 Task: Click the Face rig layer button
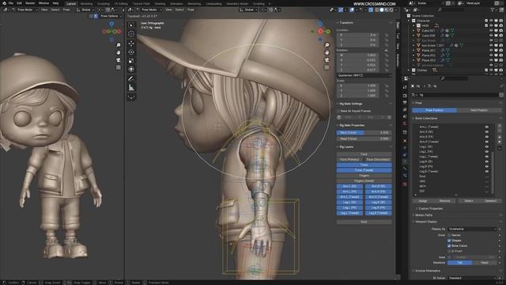364,154
